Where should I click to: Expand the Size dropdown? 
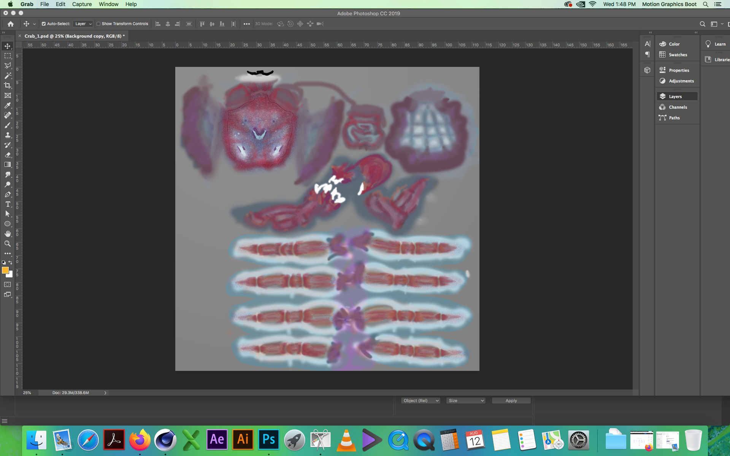(x=466, y=401)
